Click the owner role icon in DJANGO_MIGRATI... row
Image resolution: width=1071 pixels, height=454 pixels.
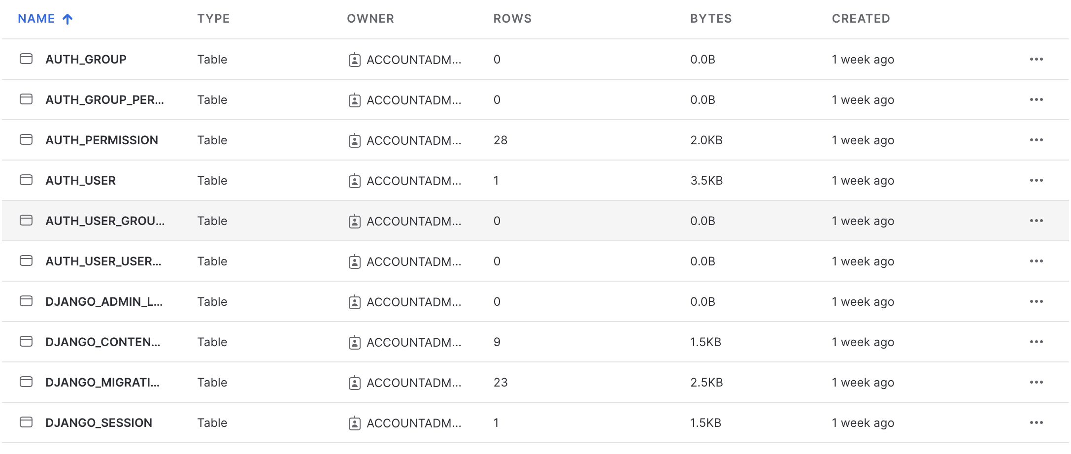(x=354, y=383)
